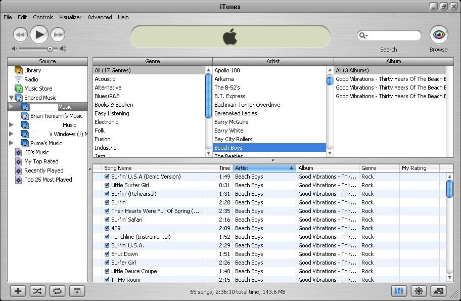Uncheck the 409 song checkbox
The width and height of the screenshot is (461, 301).
[107, 228]
